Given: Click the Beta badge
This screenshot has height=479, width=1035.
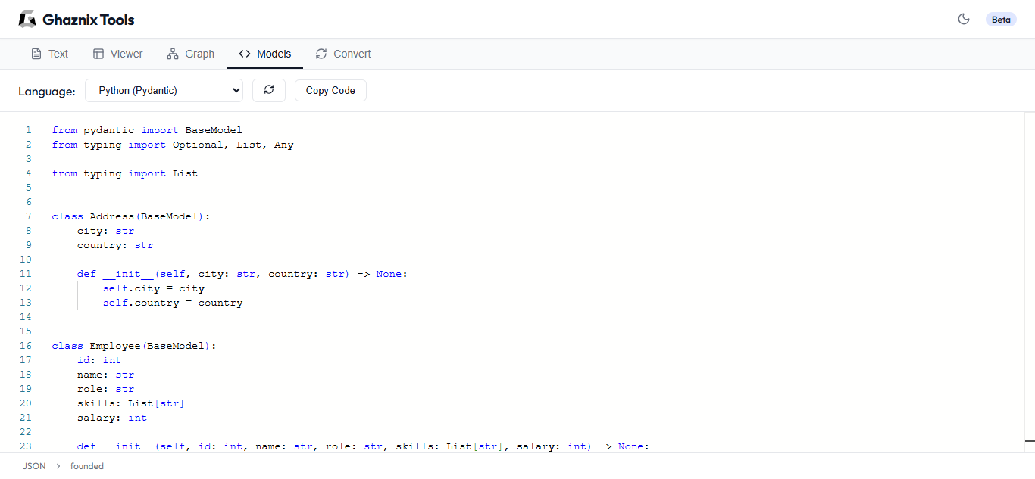Looking at the screenshot, I should 1001,20.
